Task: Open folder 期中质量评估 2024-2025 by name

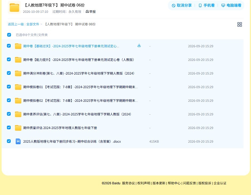Action: [60, 128]
